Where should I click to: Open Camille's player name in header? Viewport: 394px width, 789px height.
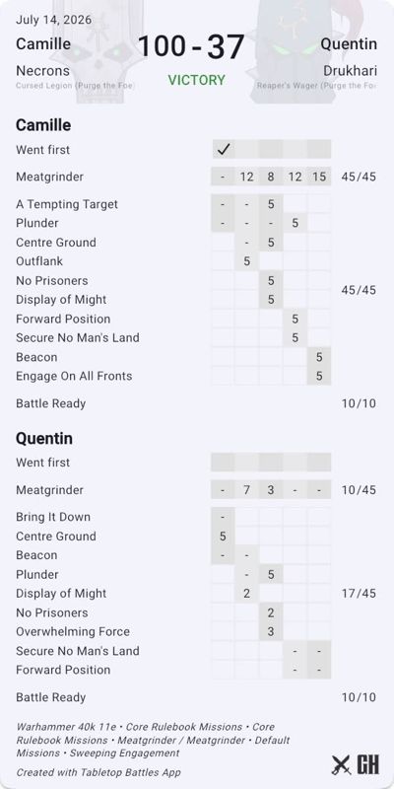tap(43, 44)
